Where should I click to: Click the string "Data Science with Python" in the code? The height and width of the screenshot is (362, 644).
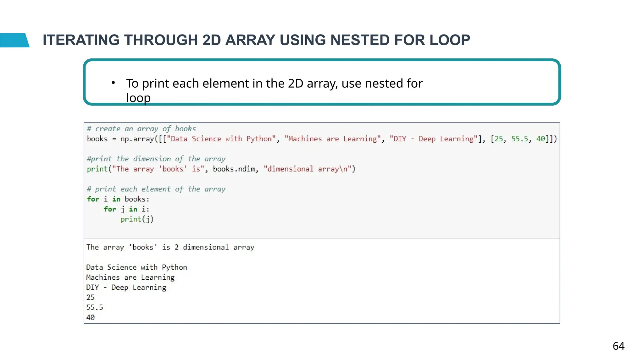[x=221, y=139]
